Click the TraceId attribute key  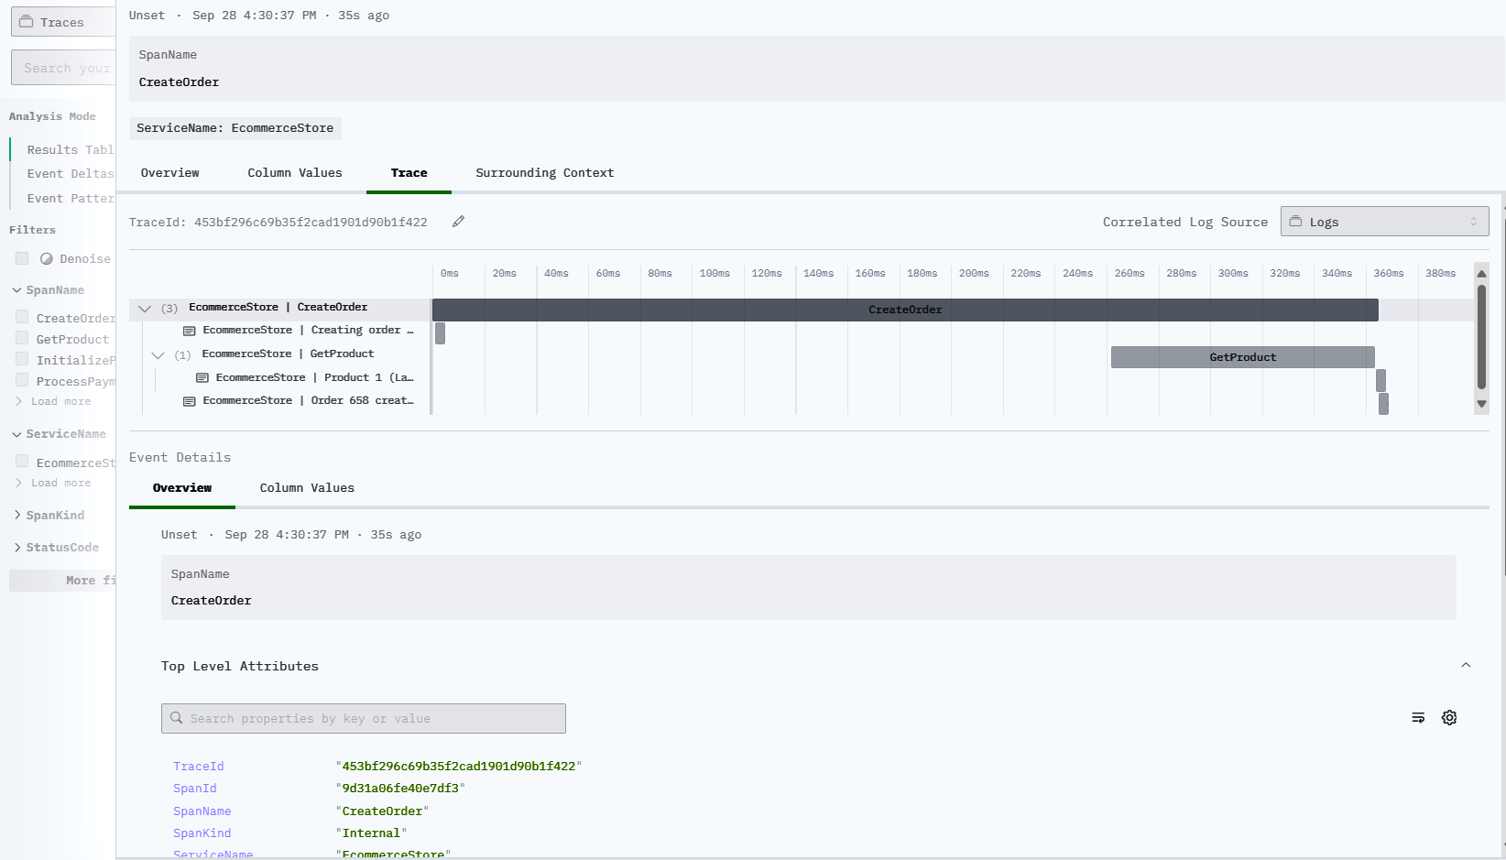coord(199,767)
